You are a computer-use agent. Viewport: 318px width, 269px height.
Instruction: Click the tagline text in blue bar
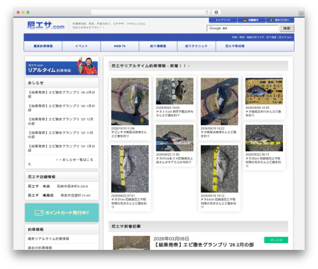tap(261, 38)
